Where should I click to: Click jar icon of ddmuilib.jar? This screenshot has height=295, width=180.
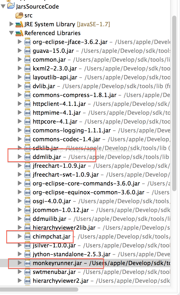[x=27, y=219]
